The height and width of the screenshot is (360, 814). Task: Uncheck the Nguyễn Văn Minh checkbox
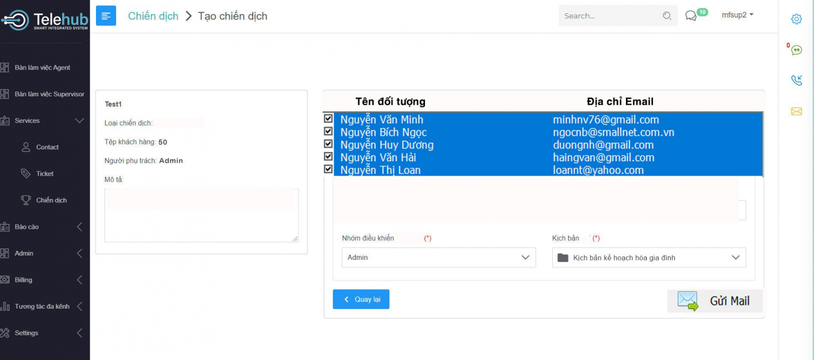(x=328, y=119)
